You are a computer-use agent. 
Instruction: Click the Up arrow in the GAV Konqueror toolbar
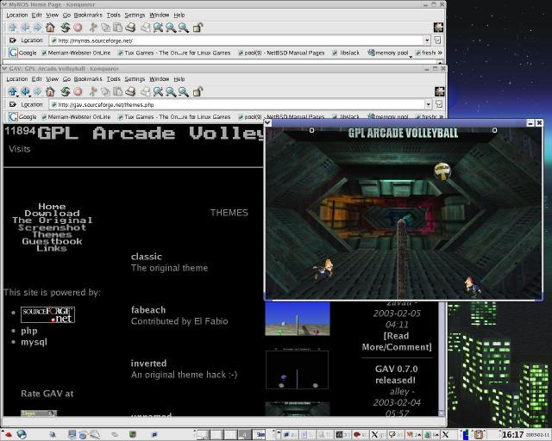[13, 92]
